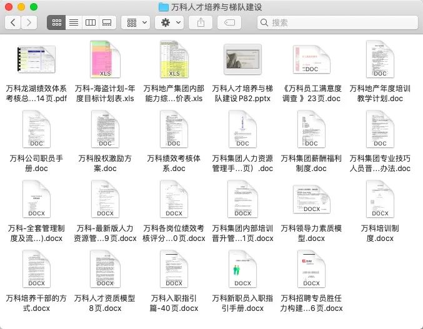Screen dimensions: 423x329
Task: Select 《万科员工满意度调查》23页.doc icon
Action: 311,59
